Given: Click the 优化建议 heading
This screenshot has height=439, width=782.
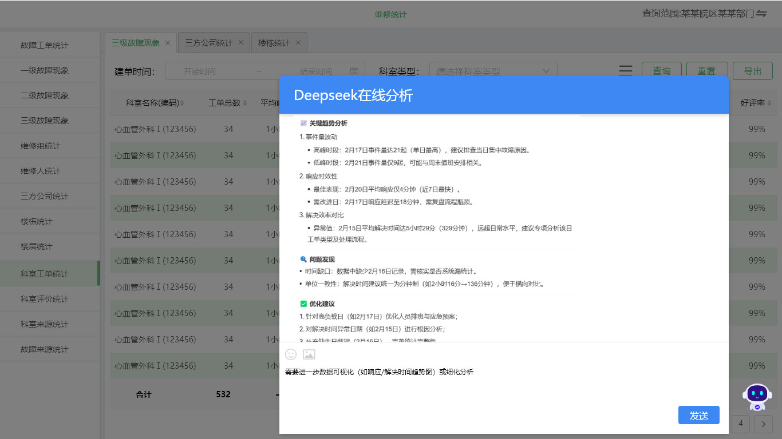Looking at the screenshot, I should 322,304.
